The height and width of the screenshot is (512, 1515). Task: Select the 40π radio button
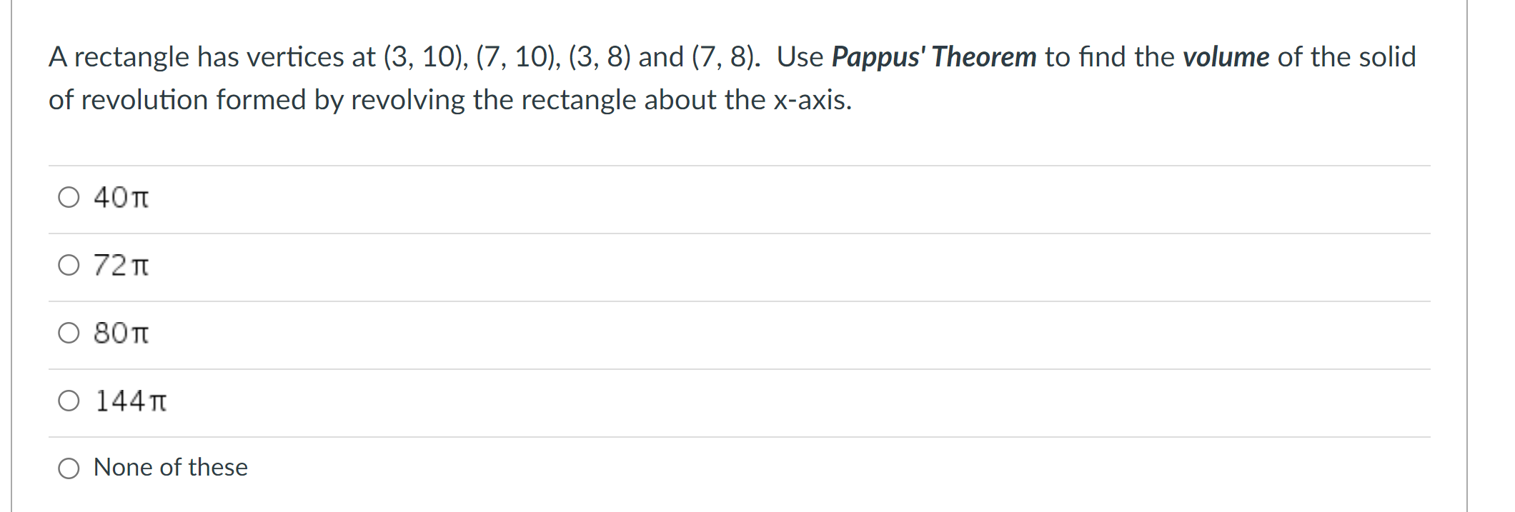click(69, 199)
